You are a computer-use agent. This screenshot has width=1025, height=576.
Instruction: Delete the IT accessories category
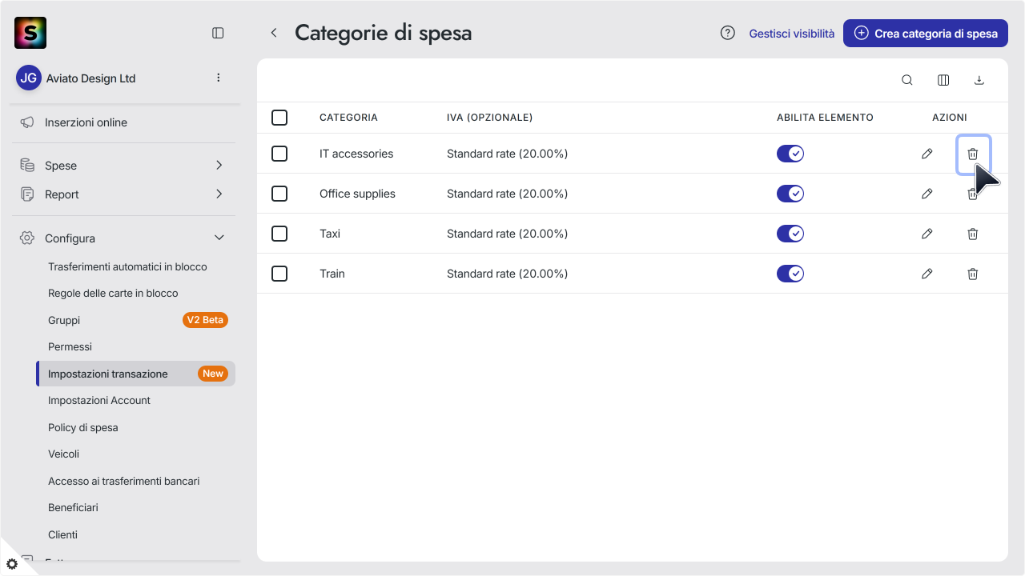pyautogui.click(x=973, y=154)
